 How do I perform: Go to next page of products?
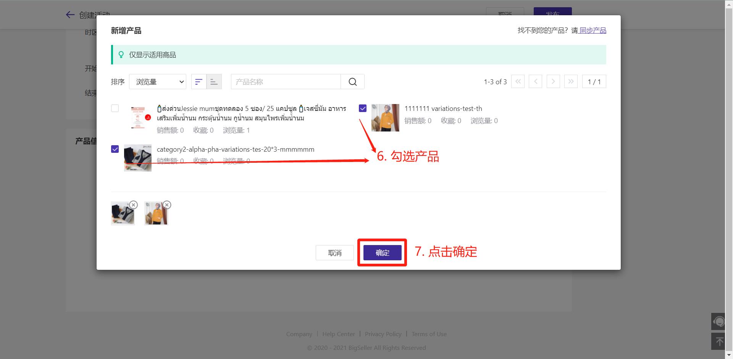coord(553,82)
